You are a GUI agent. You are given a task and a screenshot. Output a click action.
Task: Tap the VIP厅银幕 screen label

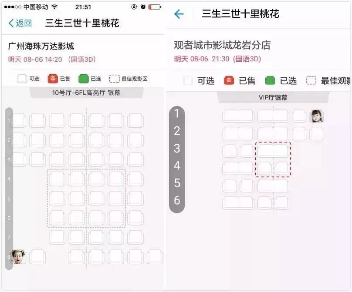tap(273, 97)
